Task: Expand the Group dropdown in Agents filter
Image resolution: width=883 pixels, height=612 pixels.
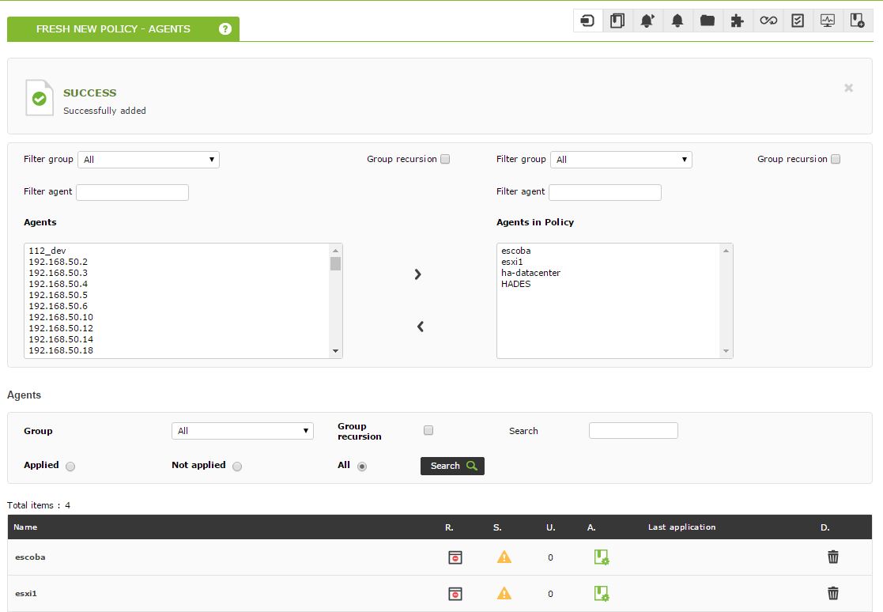Action: point(242,431)
